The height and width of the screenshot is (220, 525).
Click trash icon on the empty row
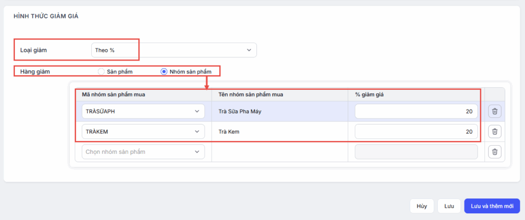coord(494,152)
